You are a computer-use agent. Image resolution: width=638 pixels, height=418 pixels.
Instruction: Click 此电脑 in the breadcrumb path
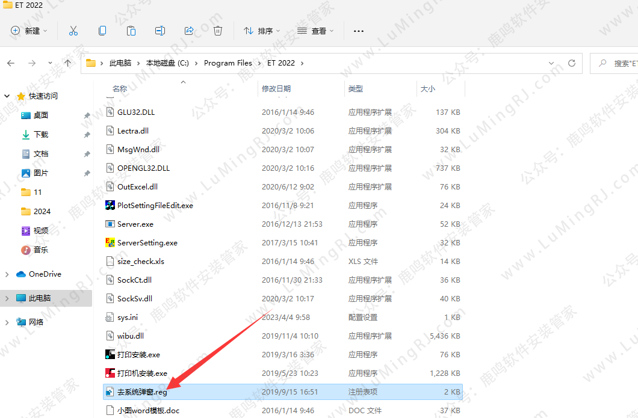point(120,63)
